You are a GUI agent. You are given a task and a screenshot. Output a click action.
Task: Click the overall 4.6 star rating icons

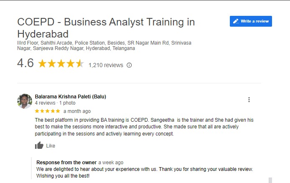[61, 64]
